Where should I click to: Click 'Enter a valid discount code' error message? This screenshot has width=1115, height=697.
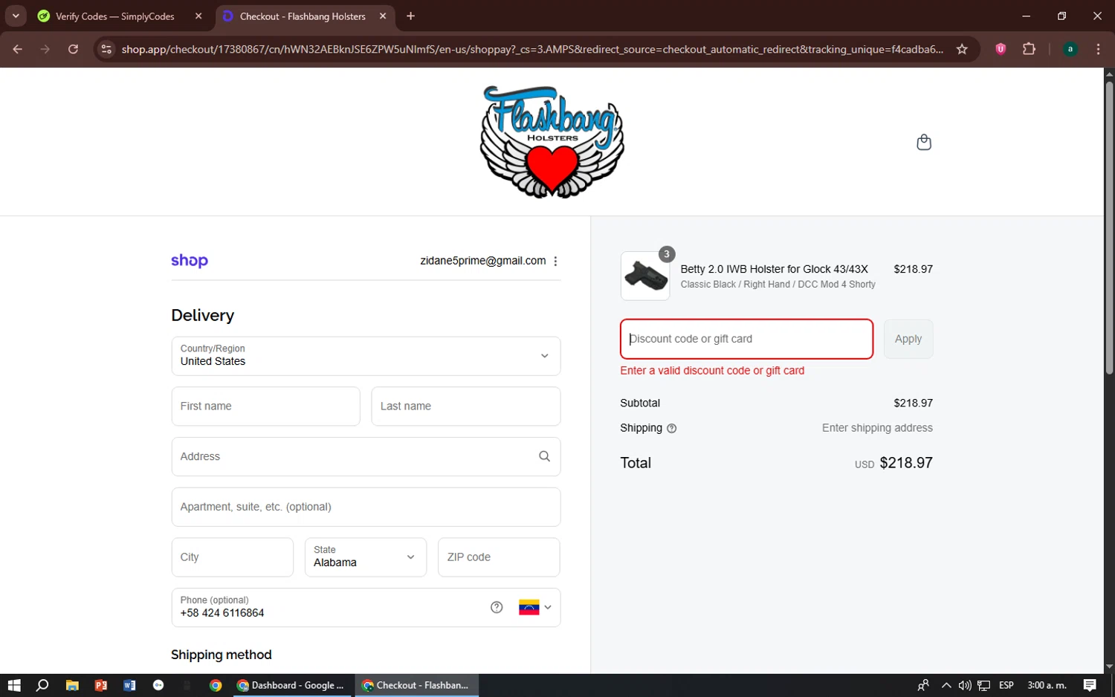(712, 370)
